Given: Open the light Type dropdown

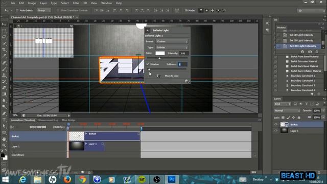Looking at the screenshot, I should point(172,48).
